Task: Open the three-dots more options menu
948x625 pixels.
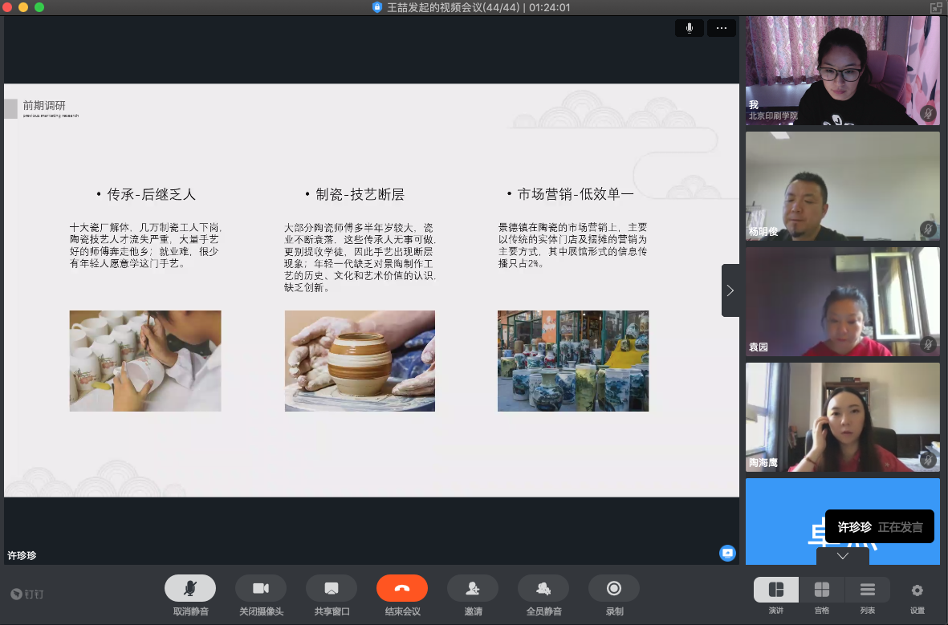Action: [721, 28]
